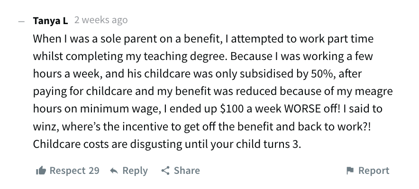This screenshot has height=189, width=419.
Task: Click the thumbs-up Respect icon
Action: (41, 171)
